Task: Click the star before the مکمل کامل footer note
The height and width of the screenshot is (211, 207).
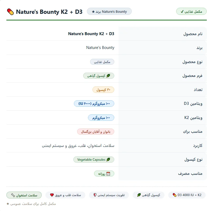Action: point(8,204)
